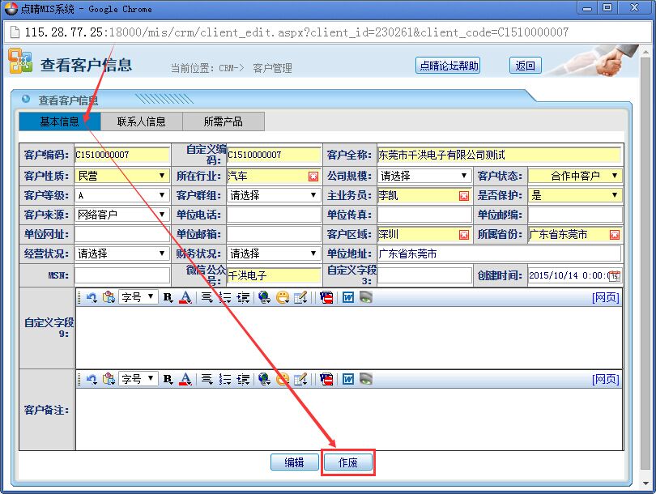The height and width of the screenshot is (494, 656).
Task: Switch to 所需产品 tab
Action: [x=223, y=121]
